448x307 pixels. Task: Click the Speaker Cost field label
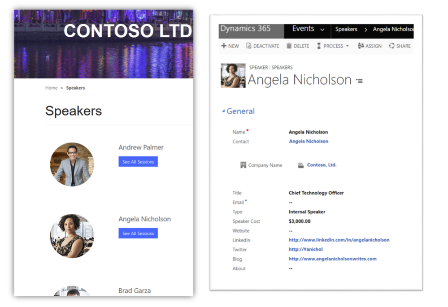[246, 221]
